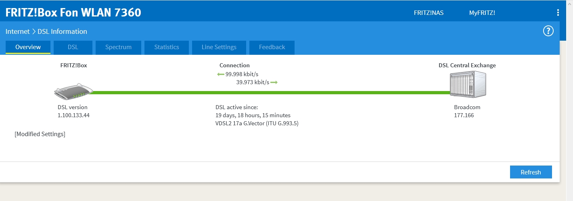Click the help question mark icon
The height and width of the screenshot is (201, 573).
click(x=548, y=31)
